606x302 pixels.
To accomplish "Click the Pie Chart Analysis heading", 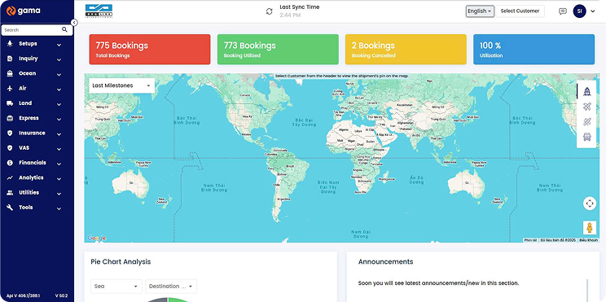I will [x=121, y=262].
